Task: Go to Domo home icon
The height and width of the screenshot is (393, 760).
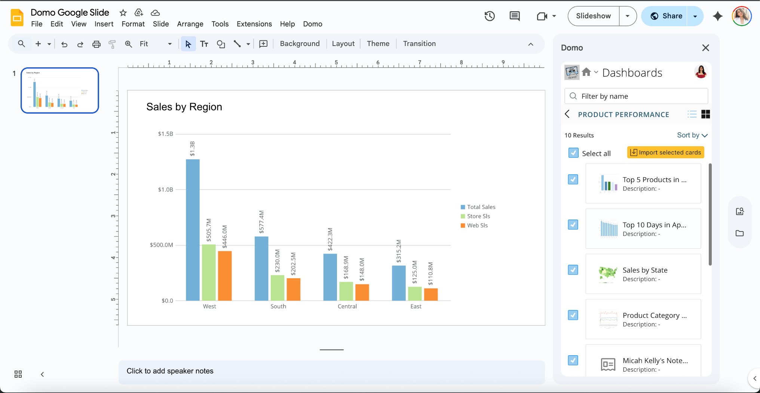Action: tap(586, 72)
